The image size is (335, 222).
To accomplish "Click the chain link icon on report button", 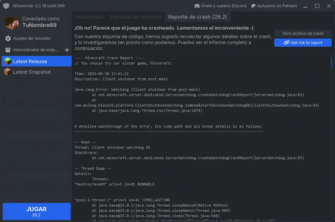I will 286,42.
